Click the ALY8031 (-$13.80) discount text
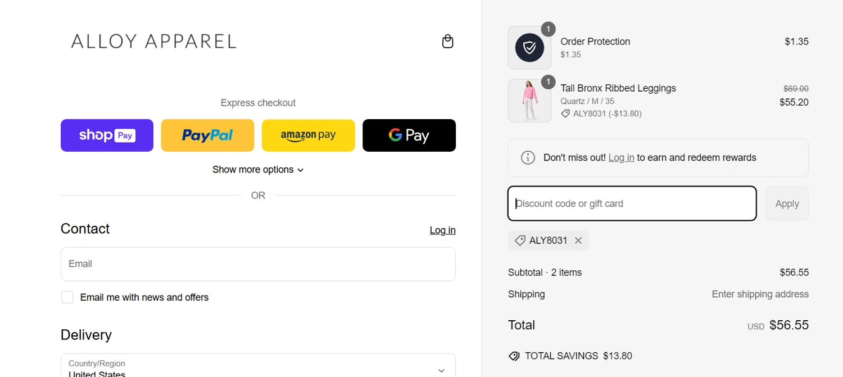Screen dimensions: 843x377 tap(607, 113)
